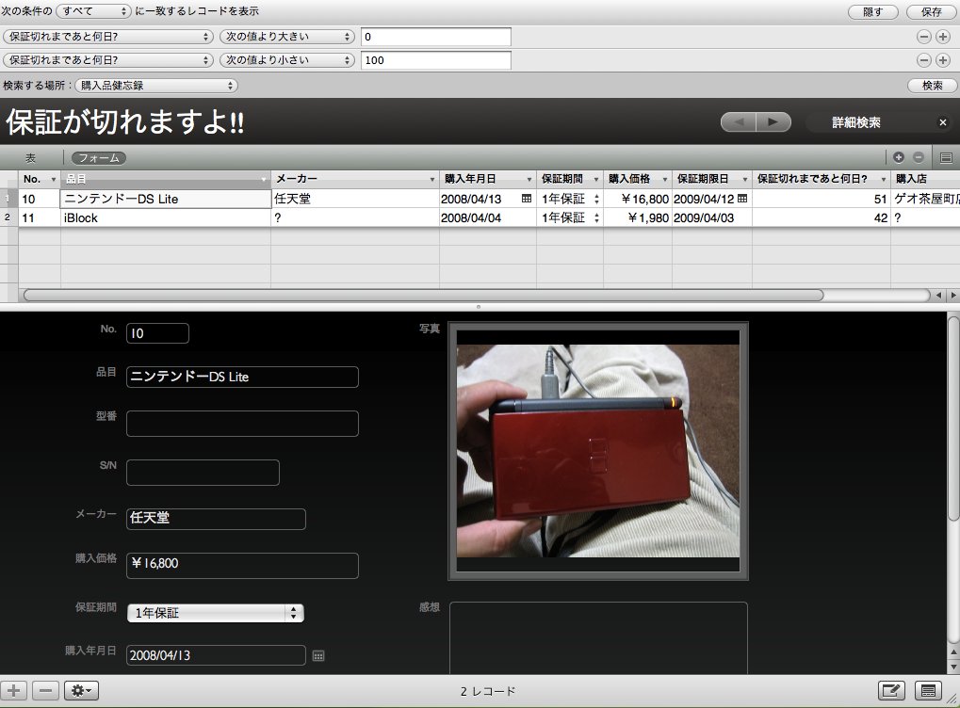The width and height of the screenshot is (960, 708).
Task: Open calendar picker for 2008/04/13 in table
Action: [x=527, y=199]
